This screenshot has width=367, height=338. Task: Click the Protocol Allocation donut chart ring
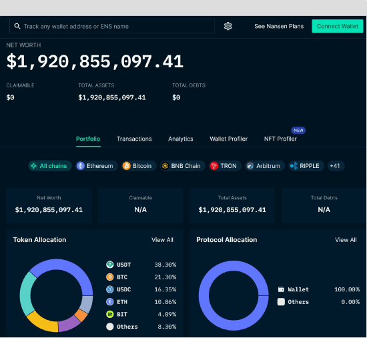tap(204, 295)
